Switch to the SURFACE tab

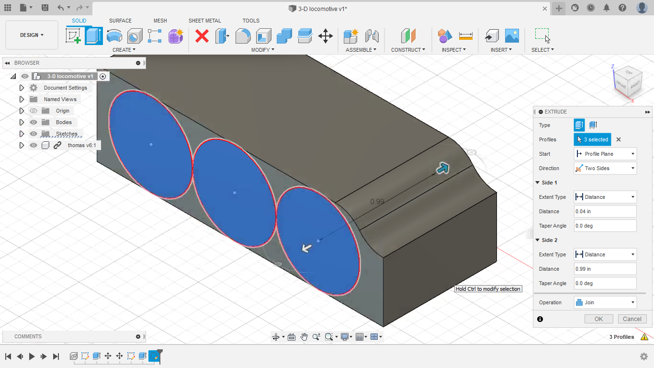click(x=120, y=21)
